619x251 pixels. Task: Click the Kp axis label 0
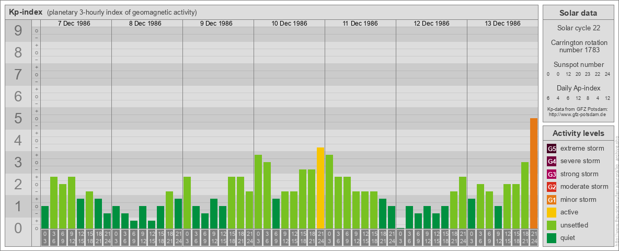[x=18, y=228]
